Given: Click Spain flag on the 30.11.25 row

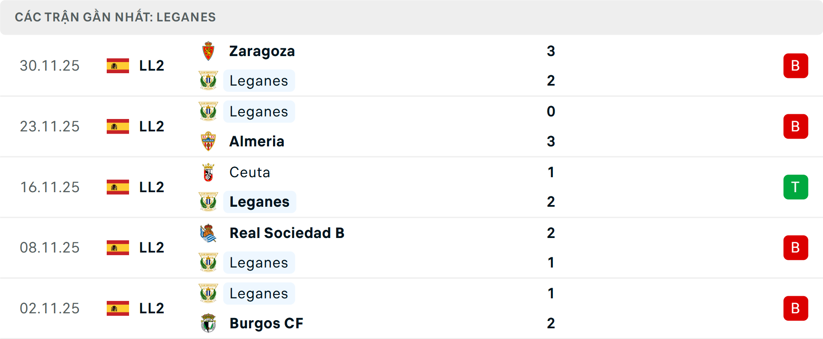Looking at the screenshot, I should [x=118, y=66].
